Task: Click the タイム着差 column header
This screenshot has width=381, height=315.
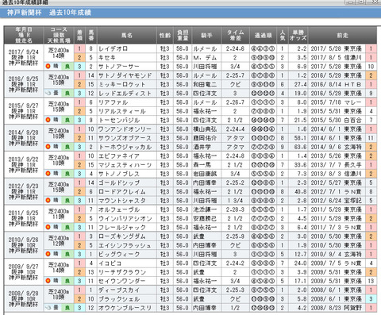Action: (x=236, y=35)
